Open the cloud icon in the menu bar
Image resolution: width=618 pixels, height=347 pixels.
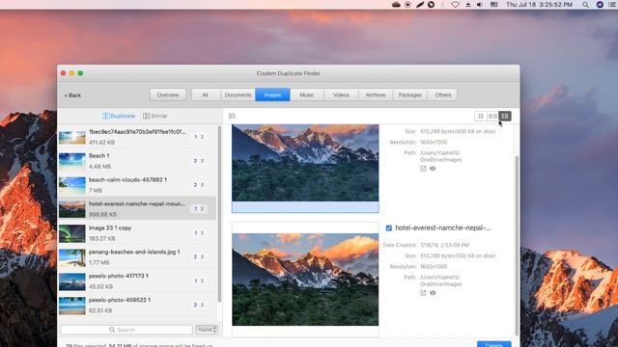(x=397, y=5)
